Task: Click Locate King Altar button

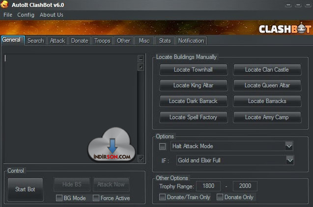Action: [x=193, y=85]
